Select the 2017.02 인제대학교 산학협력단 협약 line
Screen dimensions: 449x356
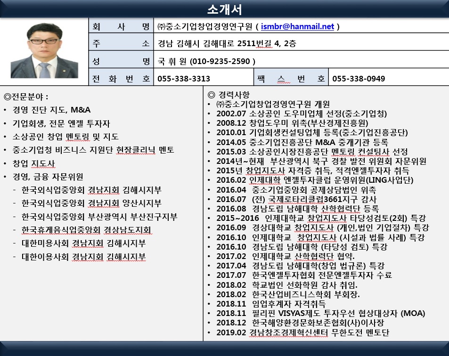[286, 256]
